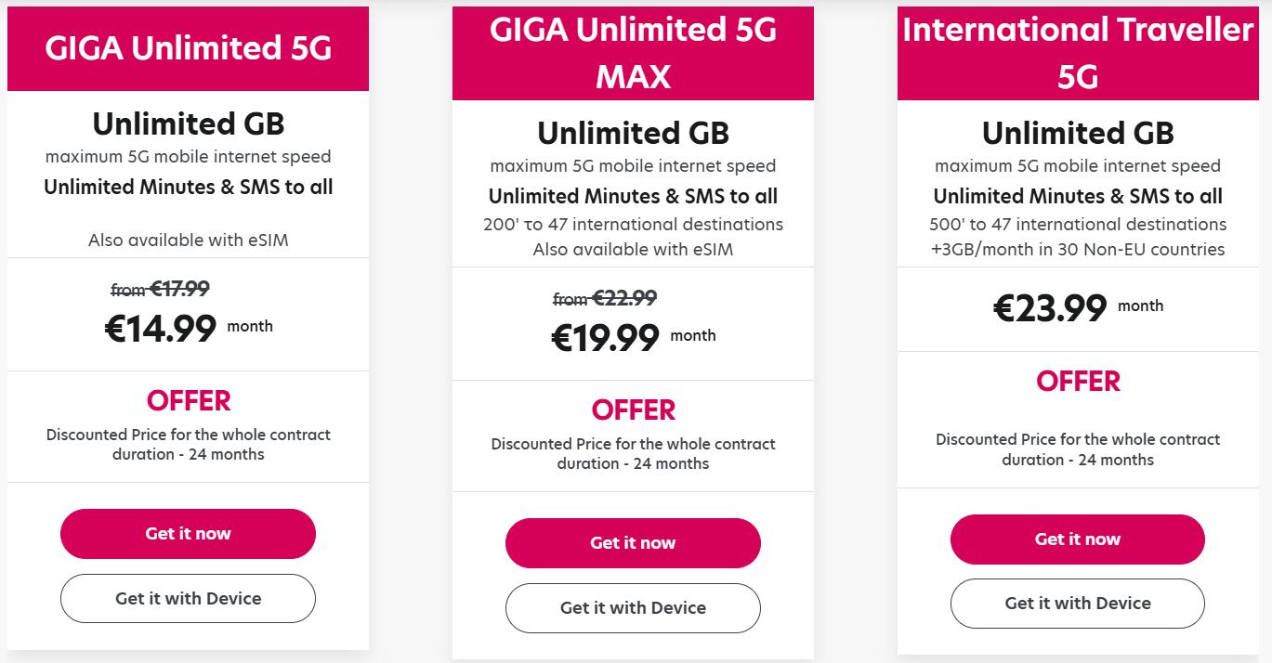The image size is (1272, 663).
Task: Select Get it with Device for the MAX plan
Action: (633, 608)
